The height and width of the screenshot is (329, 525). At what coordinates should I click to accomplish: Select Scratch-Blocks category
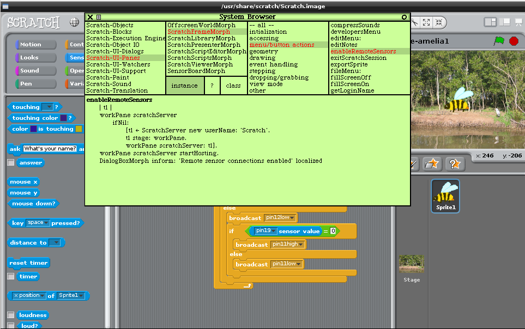[109, 32]
